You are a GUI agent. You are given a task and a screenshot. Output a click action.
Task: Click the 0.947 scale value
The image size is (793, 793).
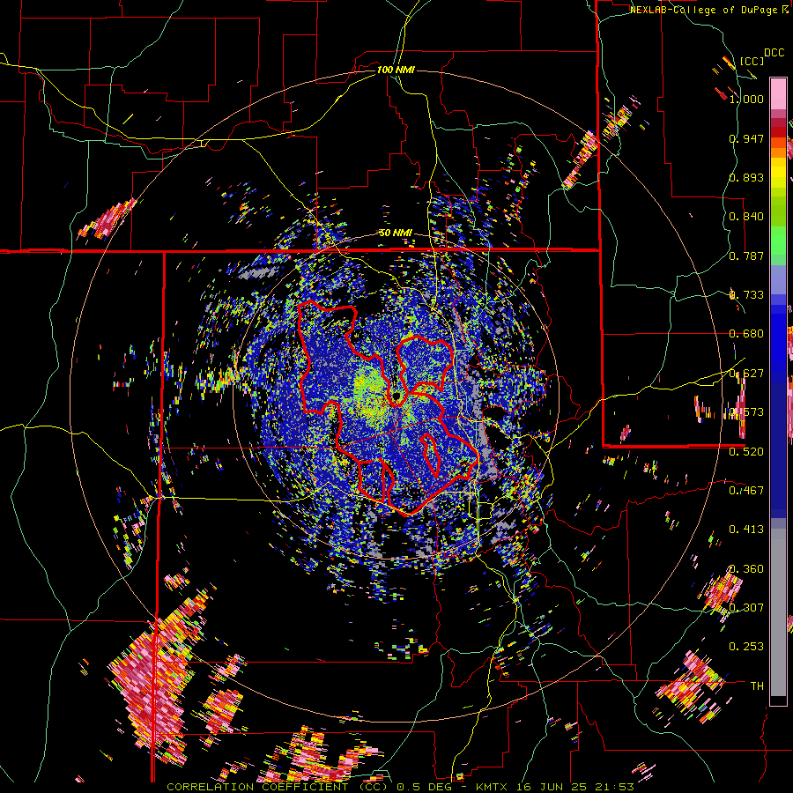click(746, 138)
